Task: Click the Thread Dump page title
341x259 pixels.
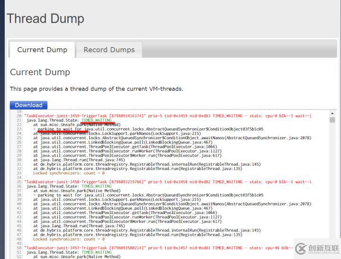Action: click(x=45, y=18)
